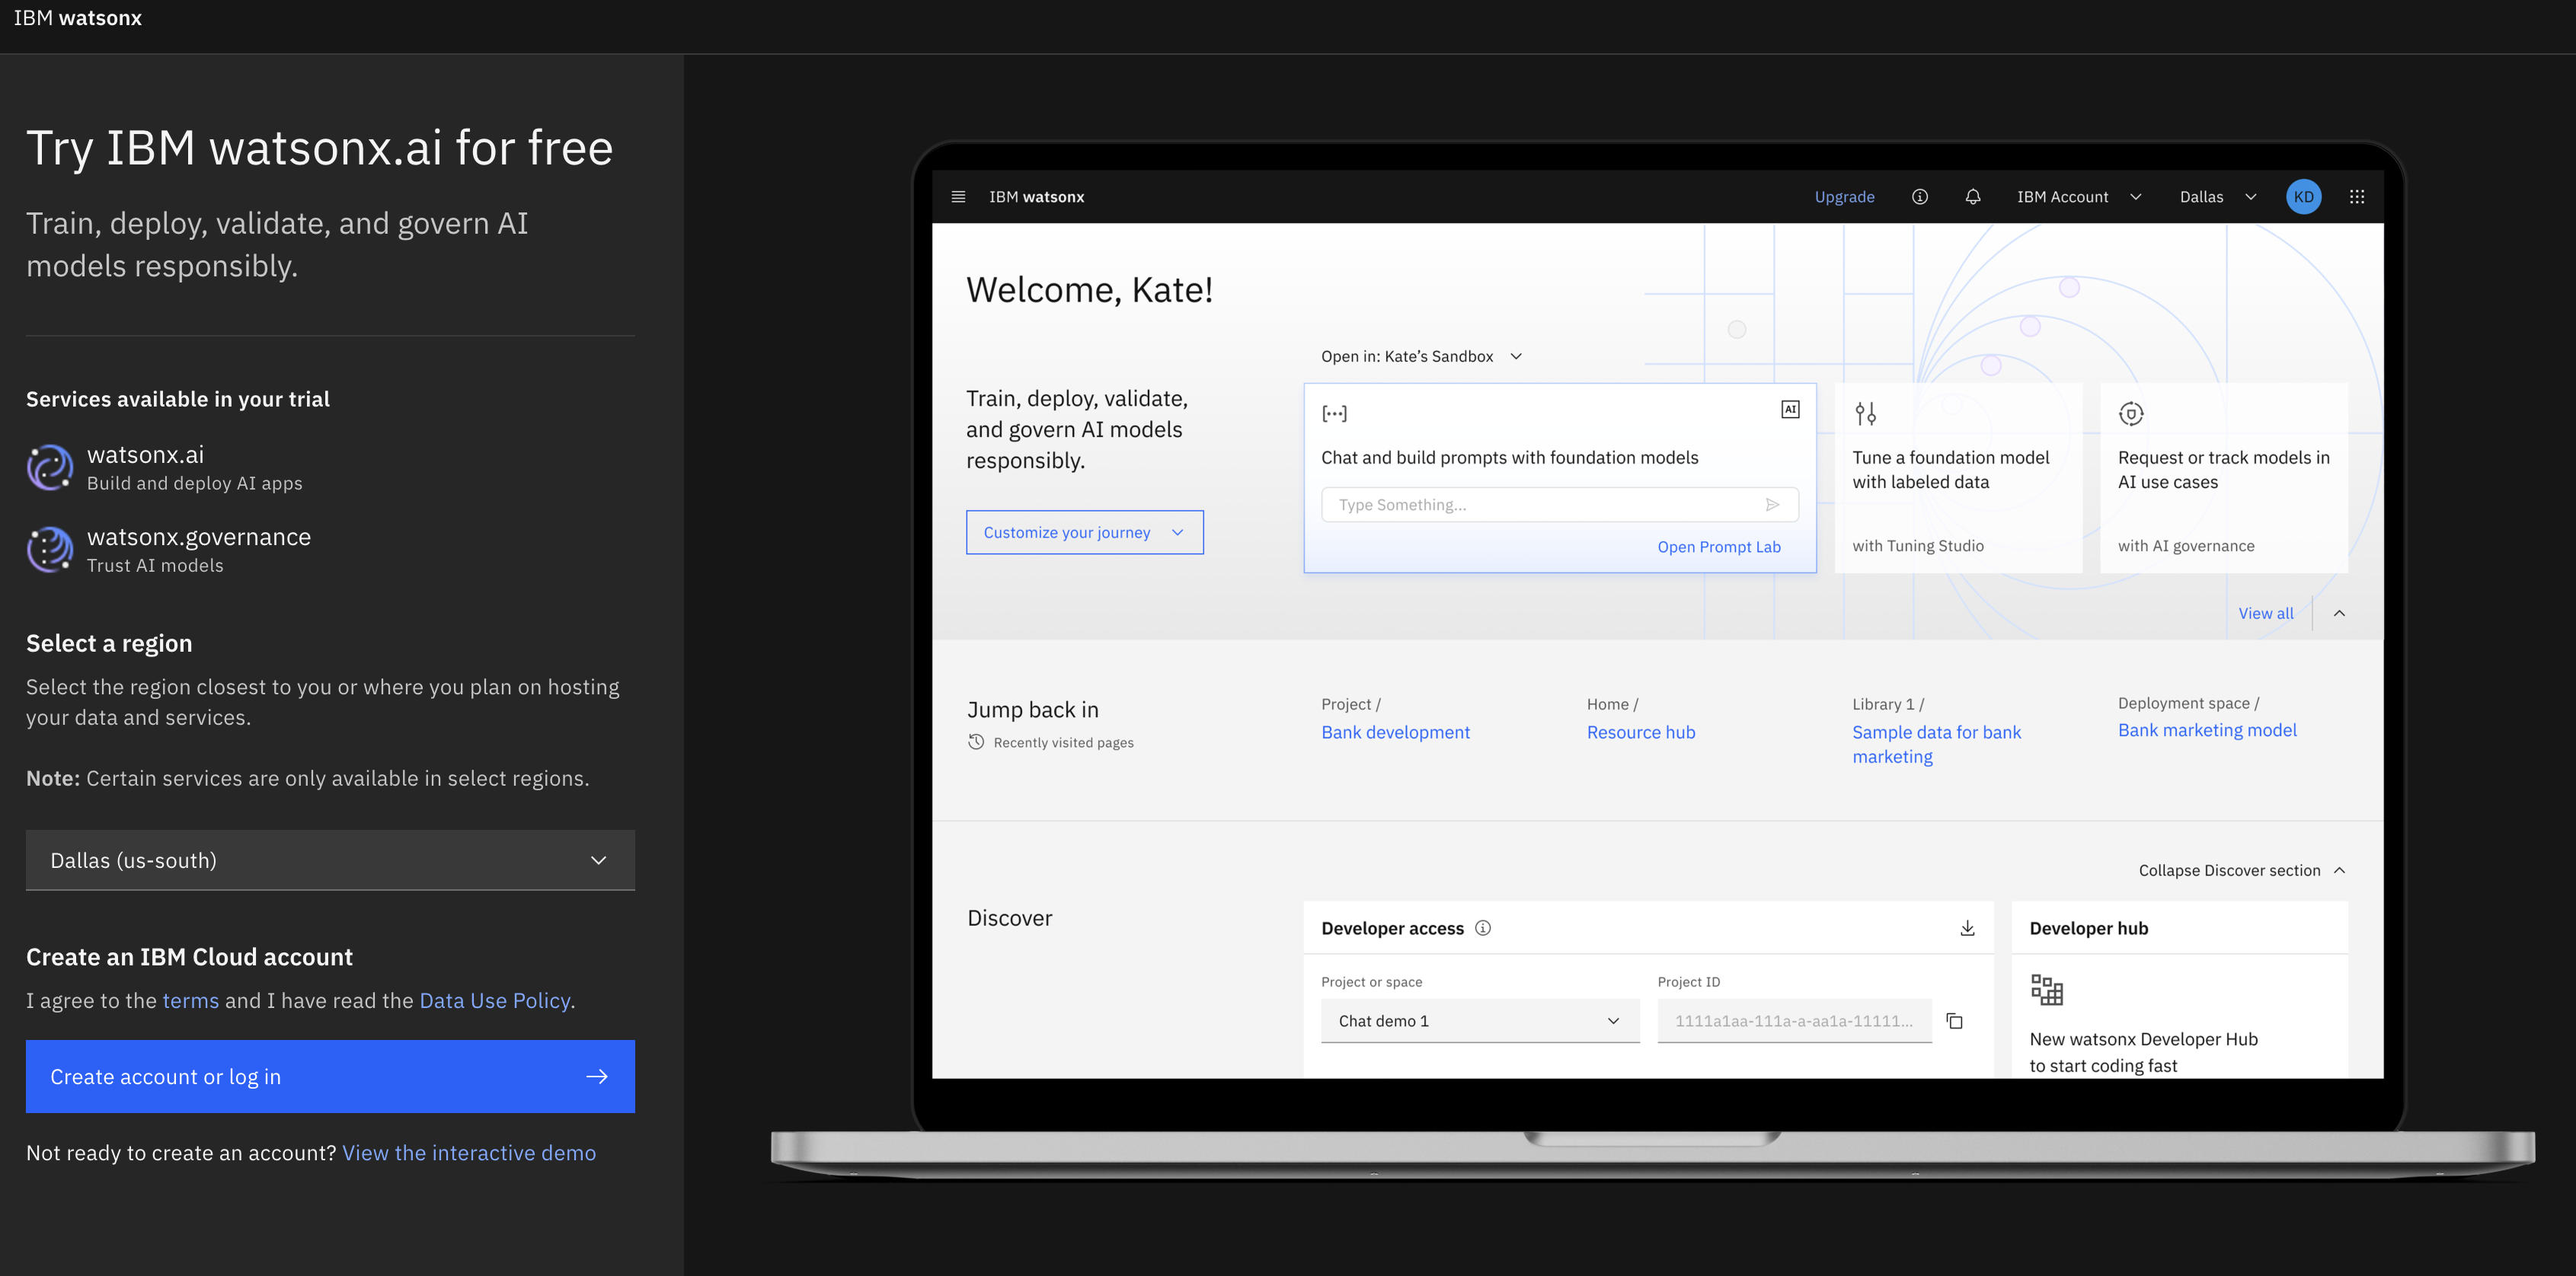Click the recently visited history icon
This screenshot has width=2576, height=1276.
[976, 742]
